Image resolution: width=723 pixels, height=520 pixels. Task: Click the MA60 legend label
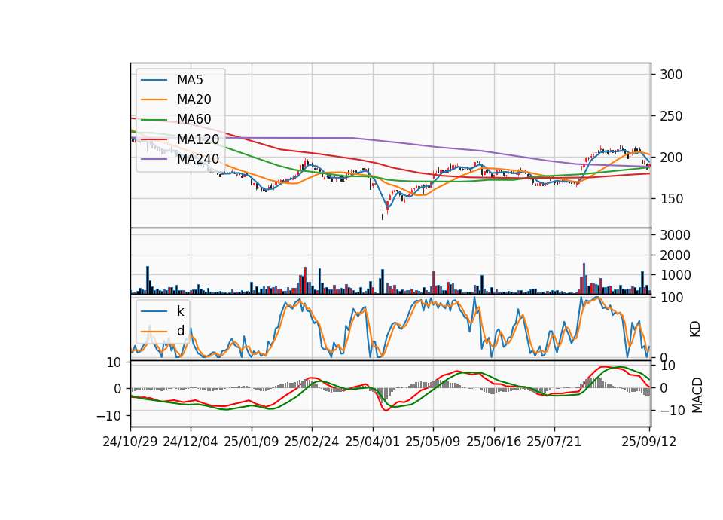pyautogui.click(x=194, y=119)
